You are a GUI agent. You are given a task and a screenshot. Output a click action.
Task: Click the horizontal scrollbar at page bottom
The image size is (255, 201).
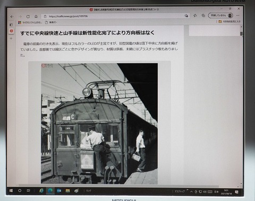(118, 186)
